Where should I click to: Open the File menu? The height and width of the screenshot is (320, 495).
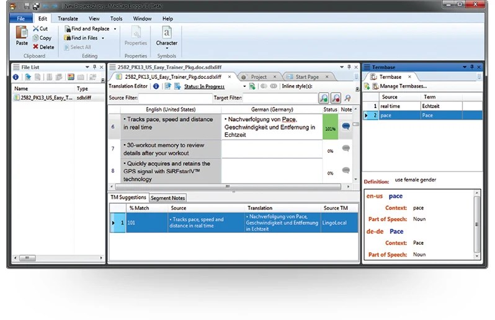pyautogui.click(x=21, y=19)
